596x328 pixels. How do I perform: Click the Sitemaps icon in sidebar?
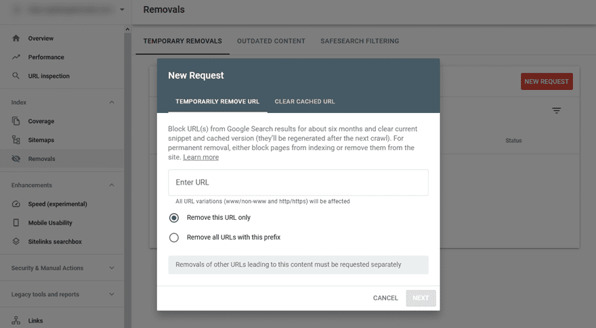point(16,140)
